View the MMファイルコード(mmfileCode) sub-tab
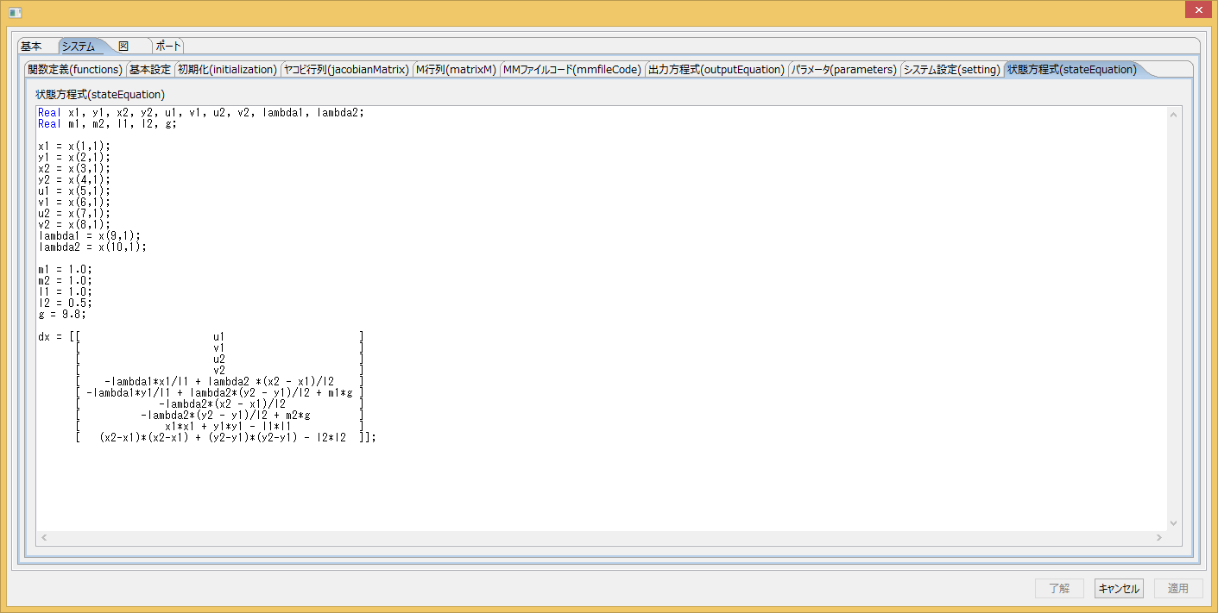The image size is (1218, 613). click(x=572, y=70)
